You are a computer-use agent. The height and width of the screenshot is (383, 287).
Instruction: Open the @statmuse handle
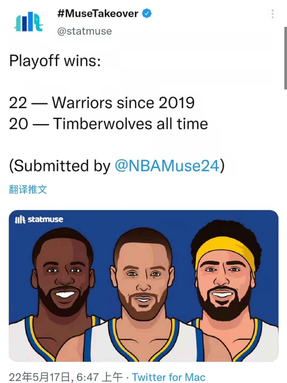85,31
